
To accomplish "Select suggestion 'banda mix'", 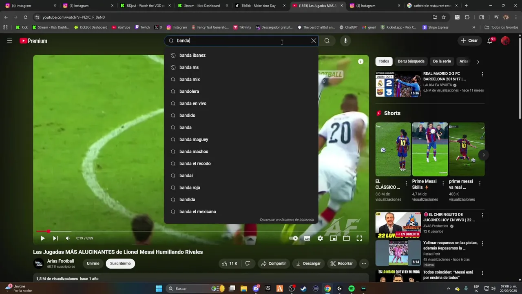I will coord(241,80).
